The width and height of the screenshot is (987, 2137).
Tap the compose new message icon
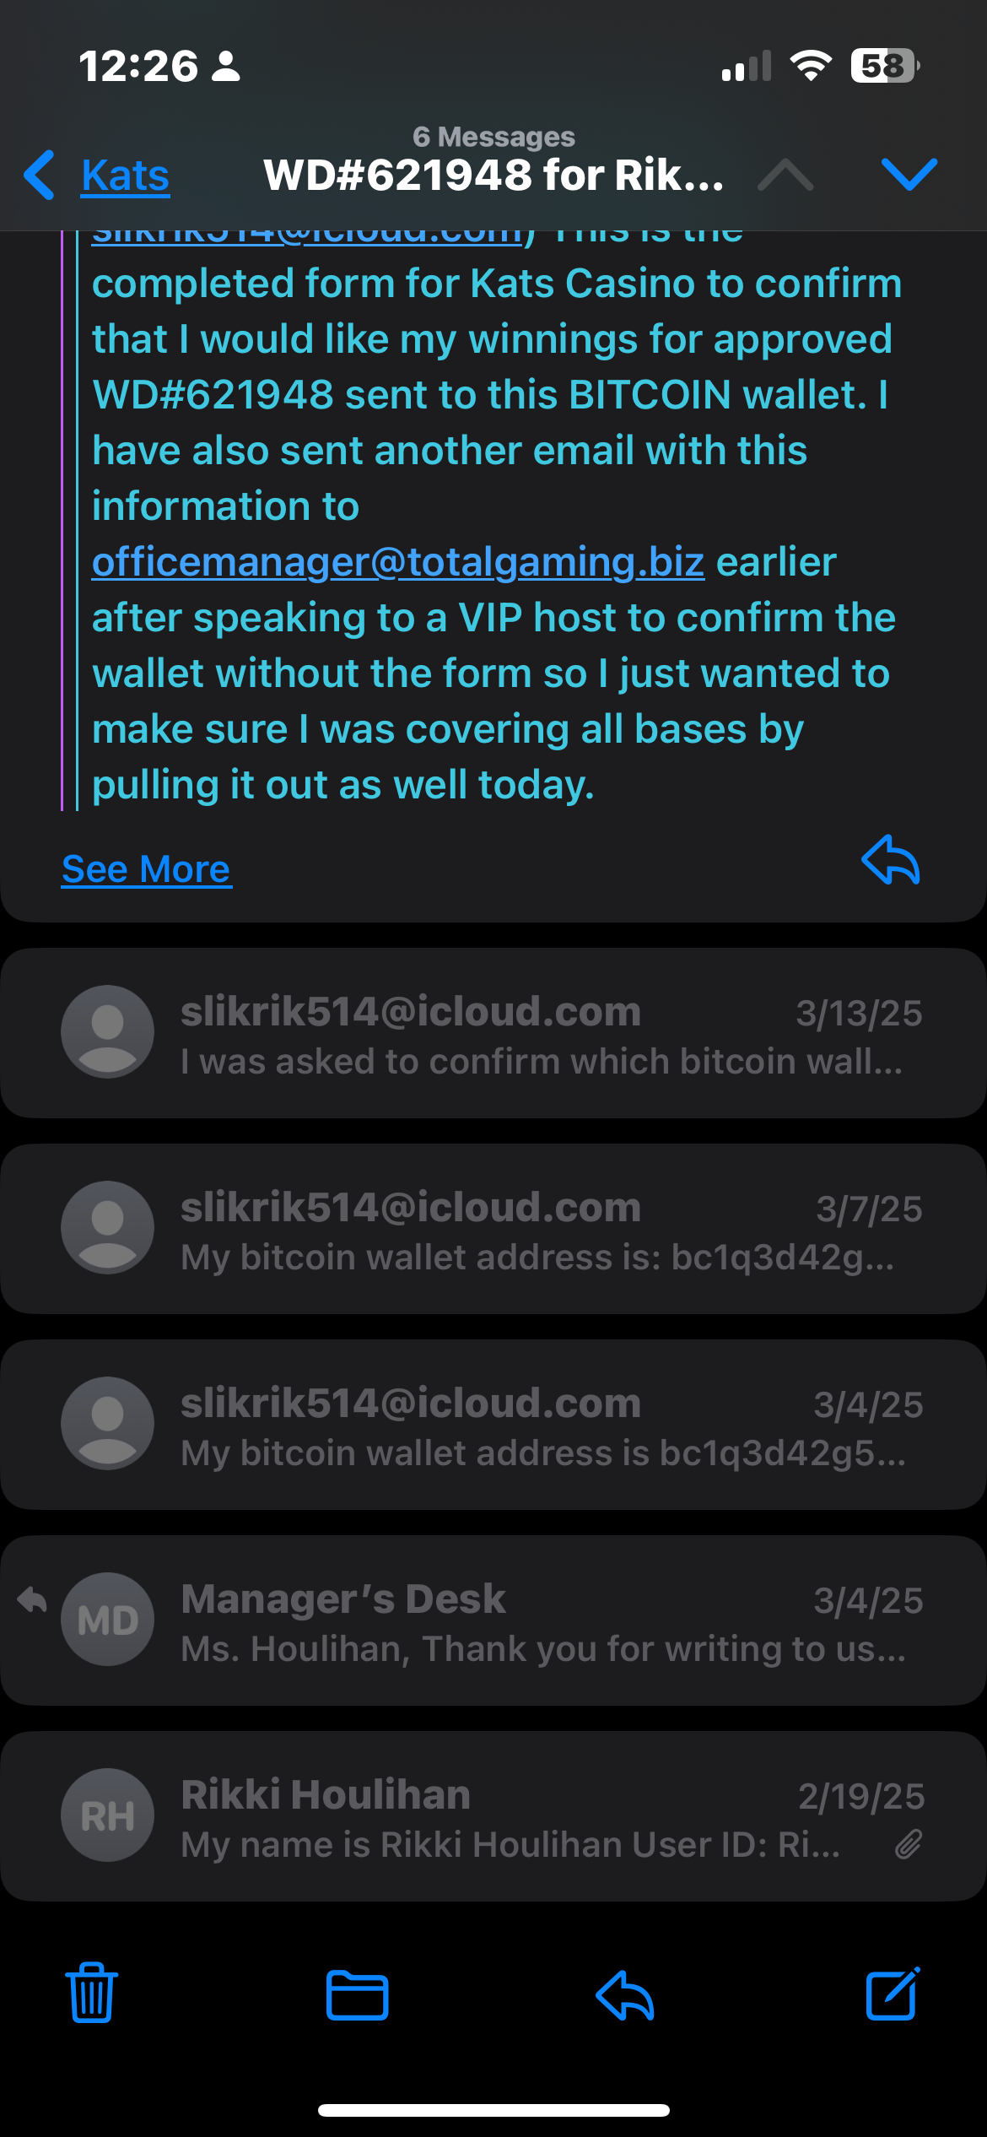coord(893,1994)
